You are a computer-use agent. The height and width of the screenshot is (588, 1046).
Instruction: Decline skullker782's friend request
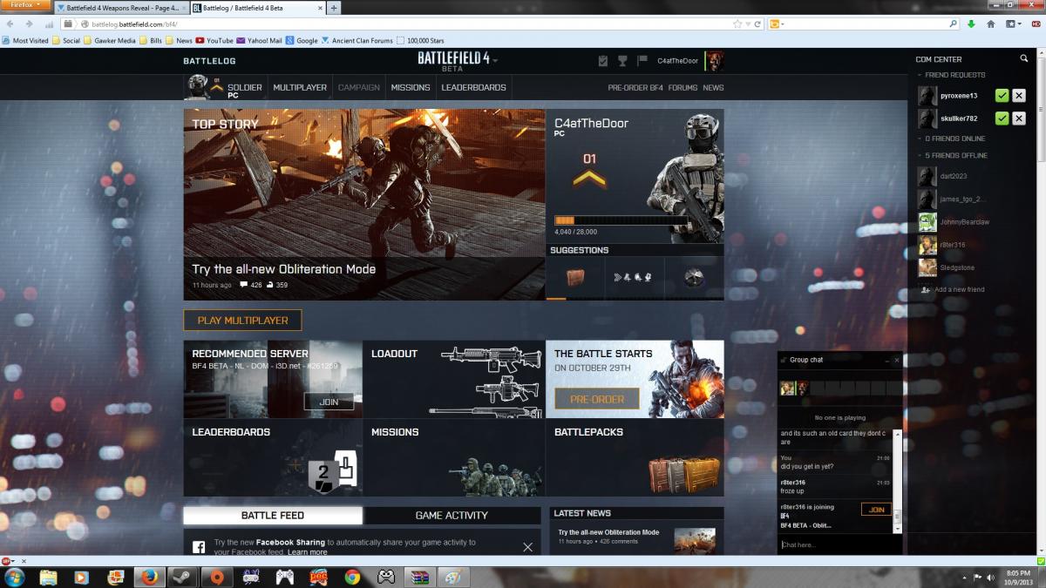[1019, 118]
